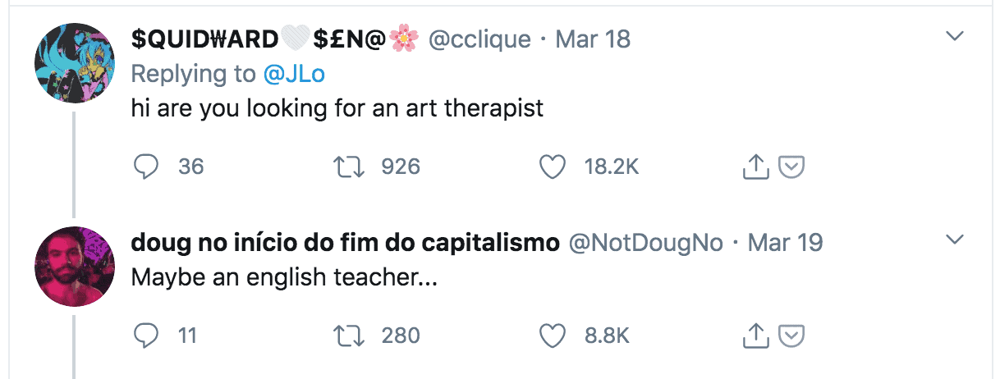Reply to the english teacher tweet
Screen dimensions: 1000x379
[x=146, y=335]
